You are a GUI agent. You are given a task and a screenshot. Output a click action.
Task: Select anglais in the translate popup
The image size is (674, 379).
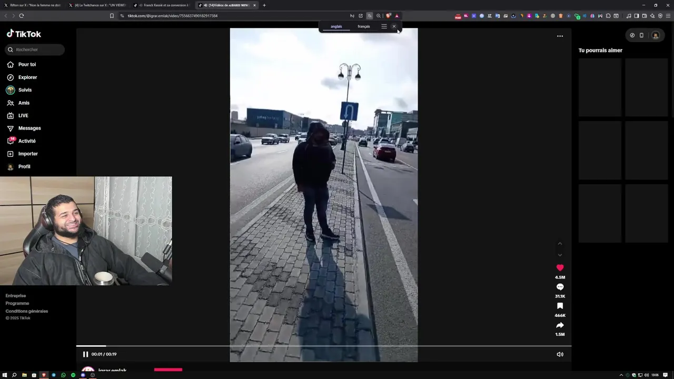click(336, 26)
